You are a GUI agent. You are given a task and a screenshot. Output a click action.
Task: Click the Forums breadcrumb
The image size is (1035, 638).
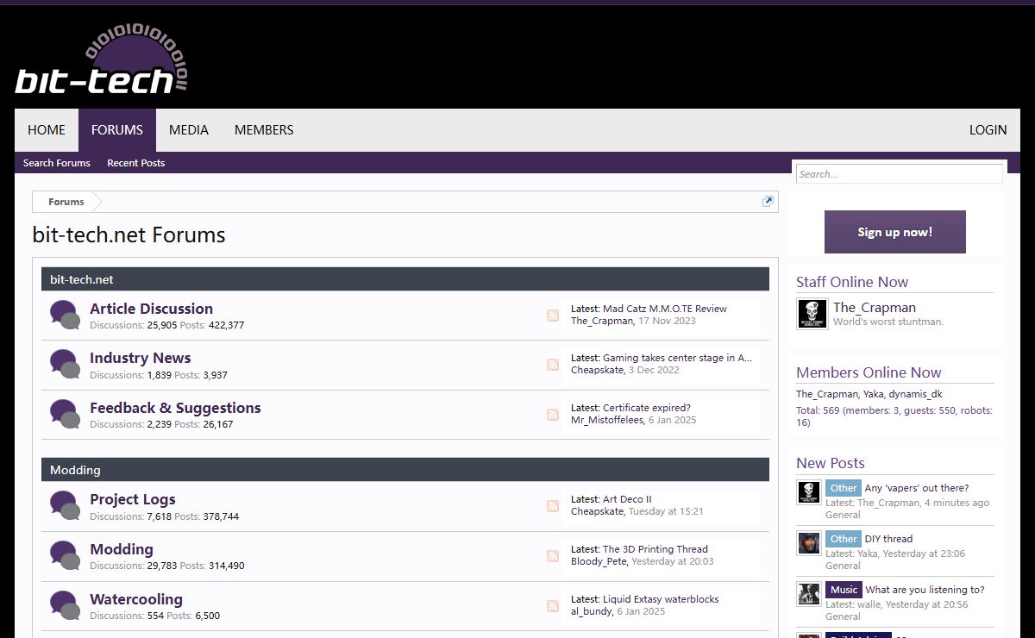(66, 202)
